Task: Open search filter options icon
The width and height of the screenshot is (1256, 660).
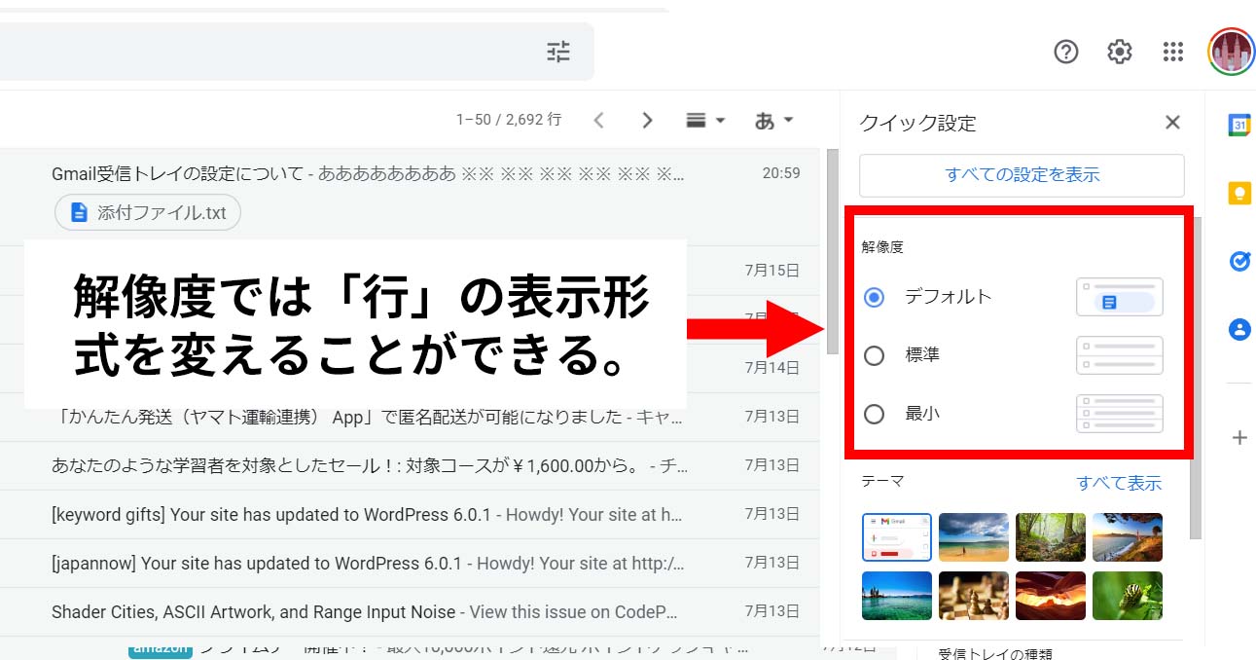Action: point(558,52)
